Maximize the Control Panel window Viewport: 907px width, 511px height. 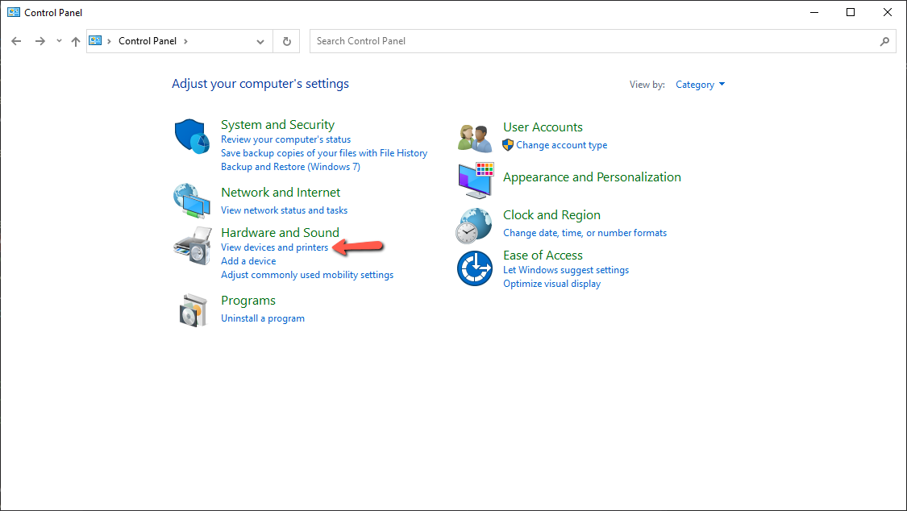851,12
